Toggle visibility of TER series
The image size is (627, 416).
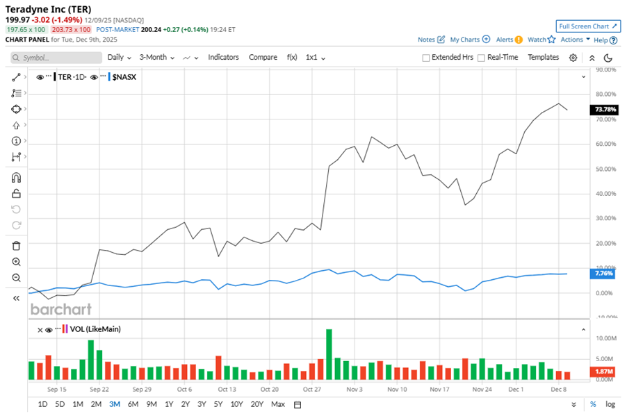(x=40, y=77)
